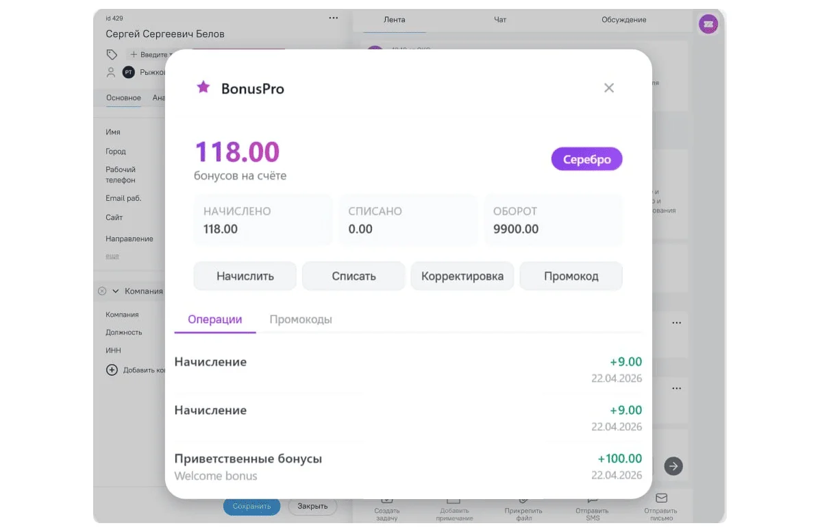Click the Оборот 9900.00 stat card

(554, 220)
